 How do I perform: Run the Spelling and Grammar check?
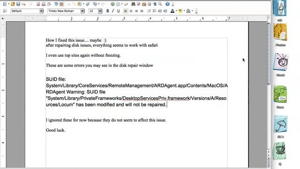56,4
